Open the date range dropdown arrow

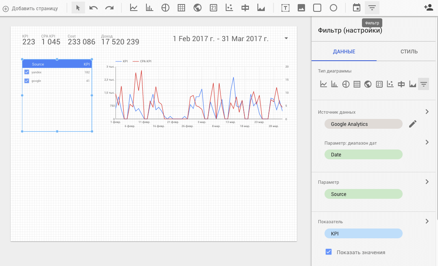286,38
